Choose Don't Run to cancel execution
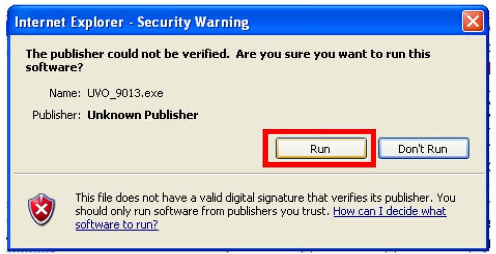 click(x=423, y=149)
